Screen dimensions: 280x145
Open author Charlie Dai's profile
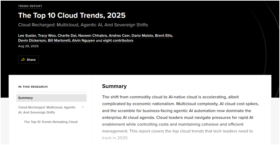(x=67, y=36)
